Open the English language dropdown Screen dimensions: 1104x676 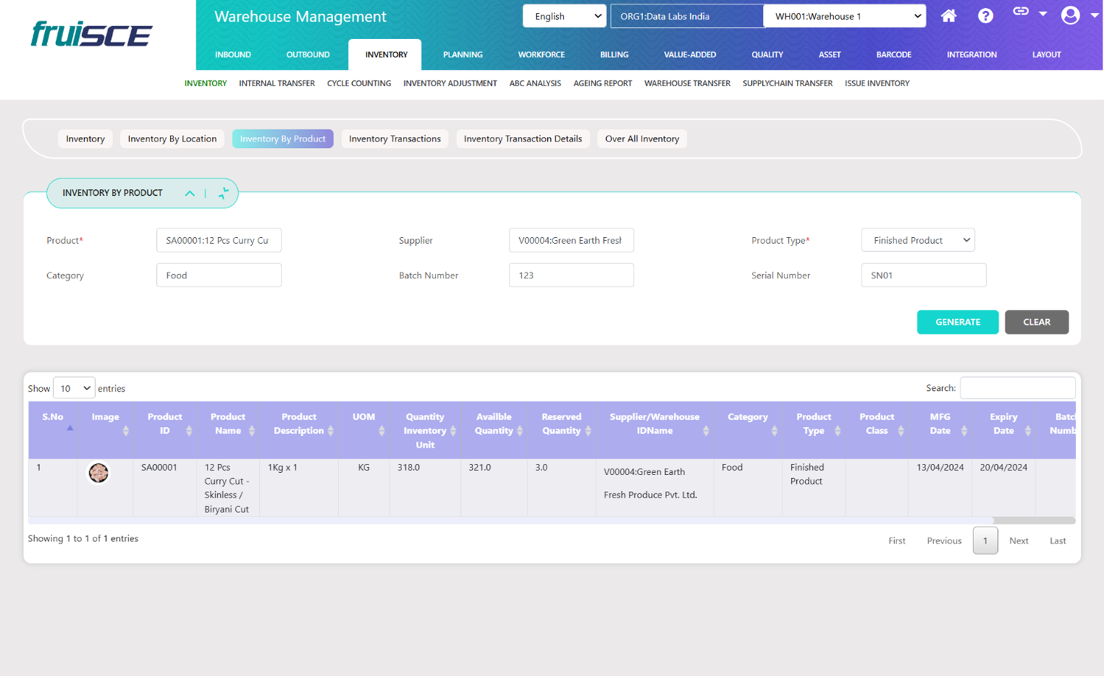564,16
